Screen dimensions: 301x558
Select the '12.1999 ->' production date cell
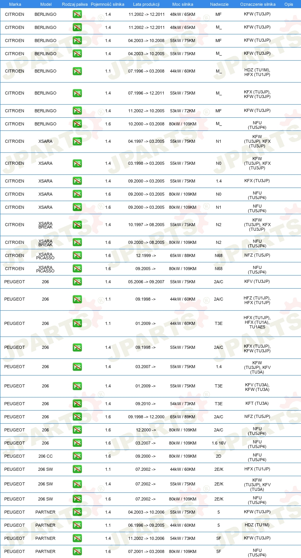(145, 255)
